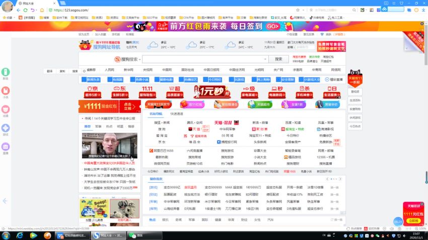Viewport: 428px width, 240px height.
Task: Open the 汽车 tab in bottom news bar
Action: pos(270,220)
